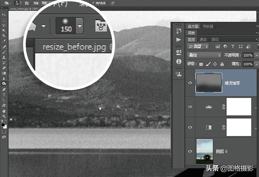Filter layers by adjustment layers
This screenshot has height=177, width=259.
coord(225,46)
